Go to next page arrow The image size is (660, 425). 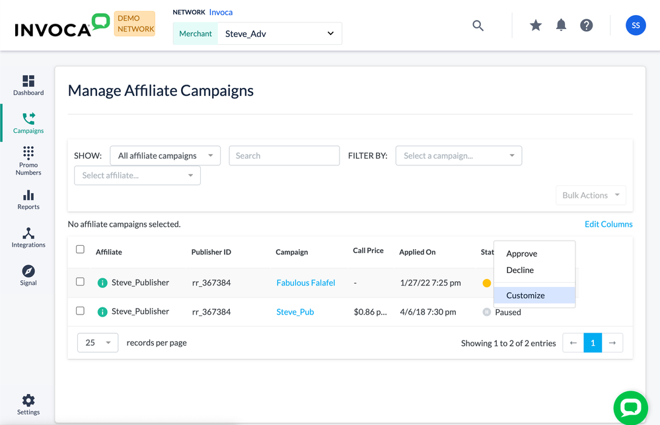(x=612, y=343)
